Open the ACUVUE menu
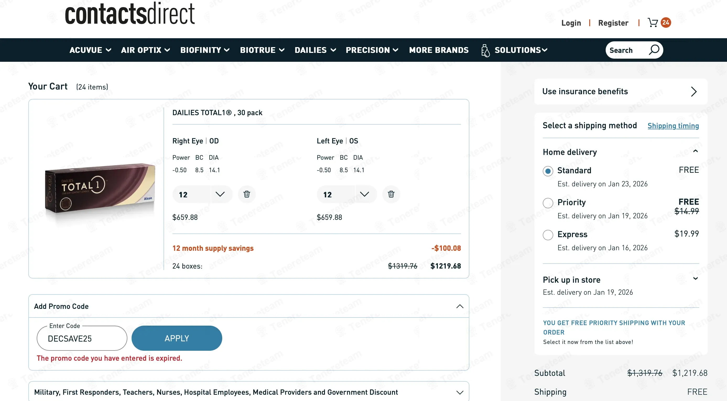727x401 pixels. (90, 50)
